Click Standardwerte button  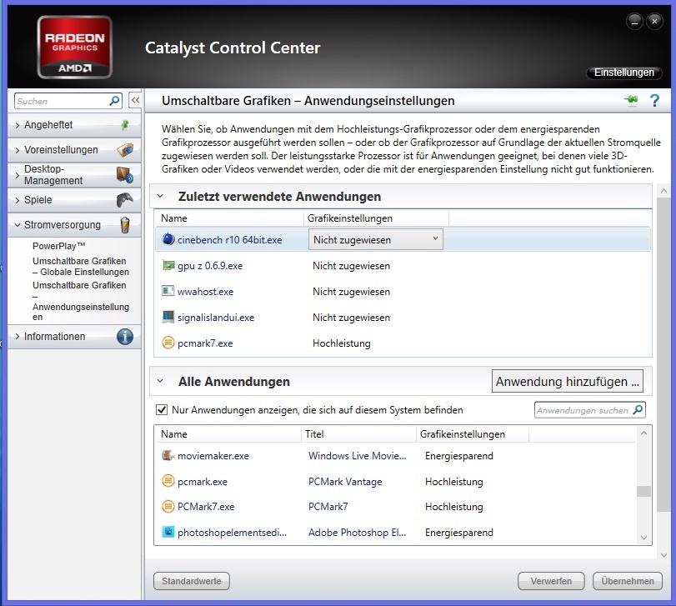click(192, 581)
